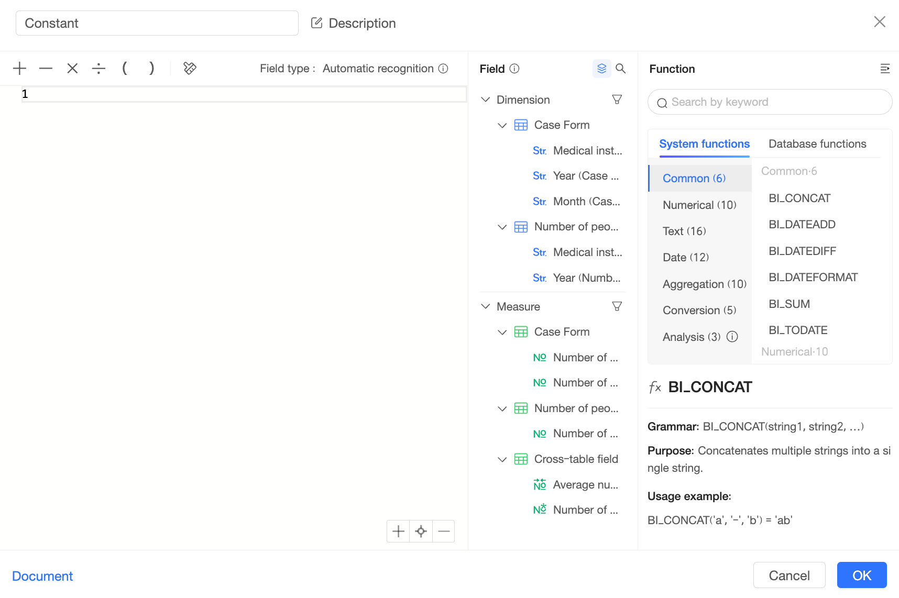Select Text (16) category
899x598 pixels.
point(700,231)
